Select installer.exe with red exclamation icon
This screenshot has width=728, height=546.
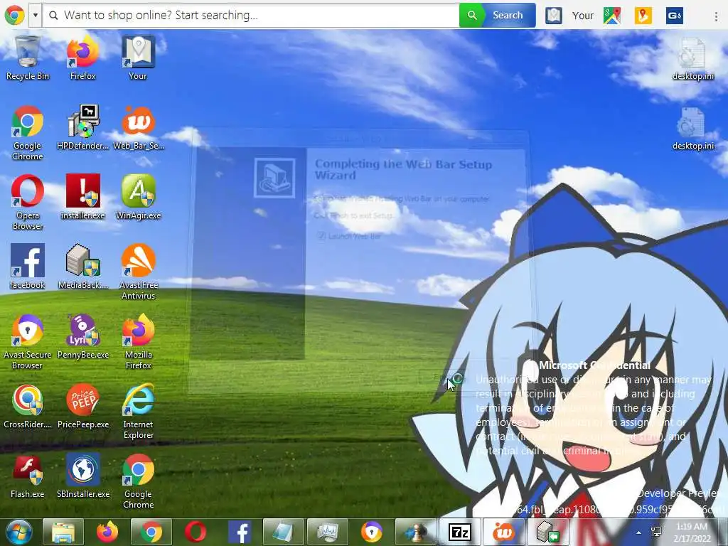click(82, 198)
